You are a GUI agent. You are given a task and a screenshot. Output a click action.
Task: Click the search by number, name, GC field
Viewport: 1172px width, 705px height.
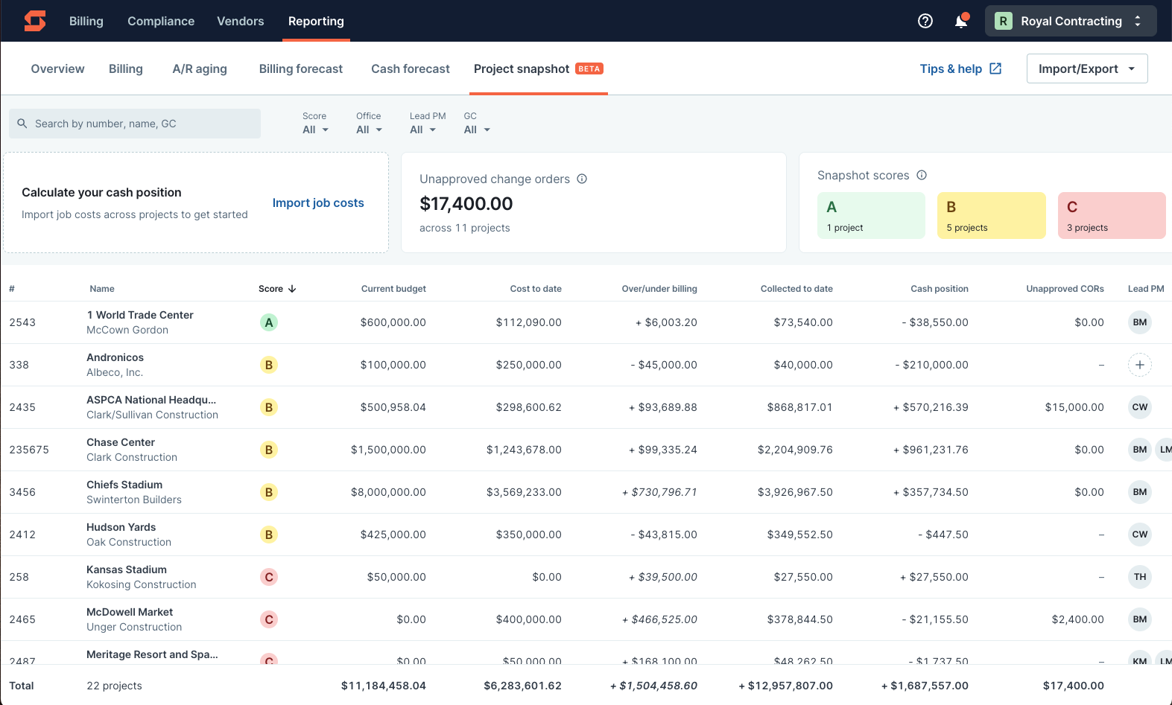[x=135, y=124]
